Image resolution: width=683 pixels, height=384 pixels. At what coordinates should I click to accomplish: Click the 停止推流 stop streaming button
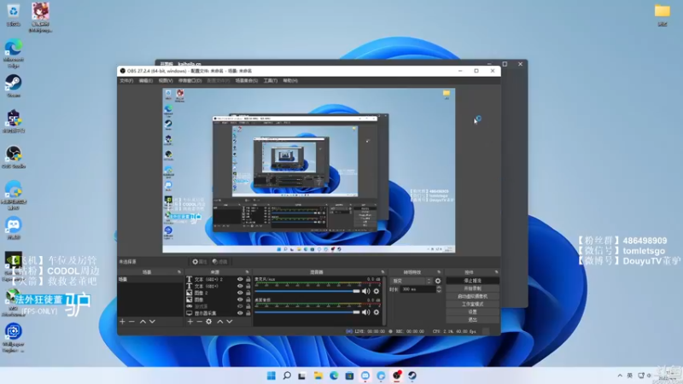tap(473, 281)
